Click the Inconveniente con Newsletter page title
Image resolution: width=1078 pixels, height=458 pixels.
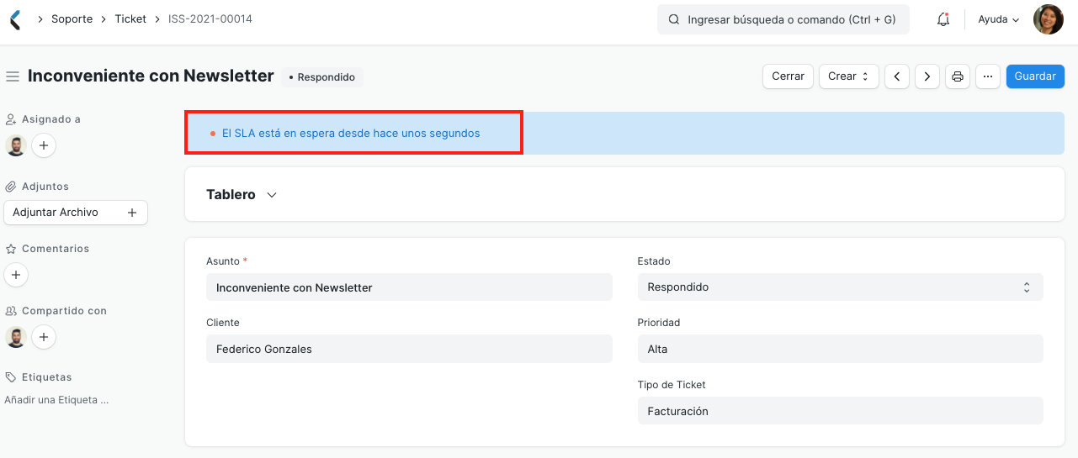(x=151, y=76)
